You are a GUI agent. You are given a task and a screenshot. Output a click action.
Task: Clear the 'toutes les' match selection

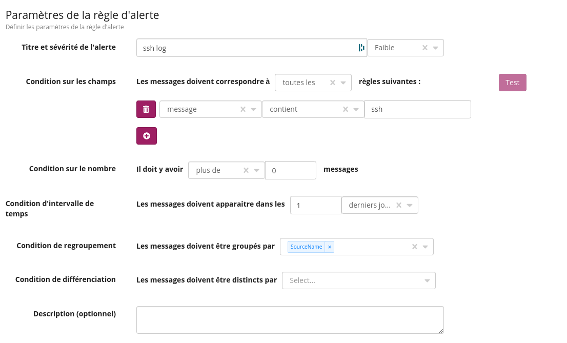pyautogui.click(x=332, y=83)
